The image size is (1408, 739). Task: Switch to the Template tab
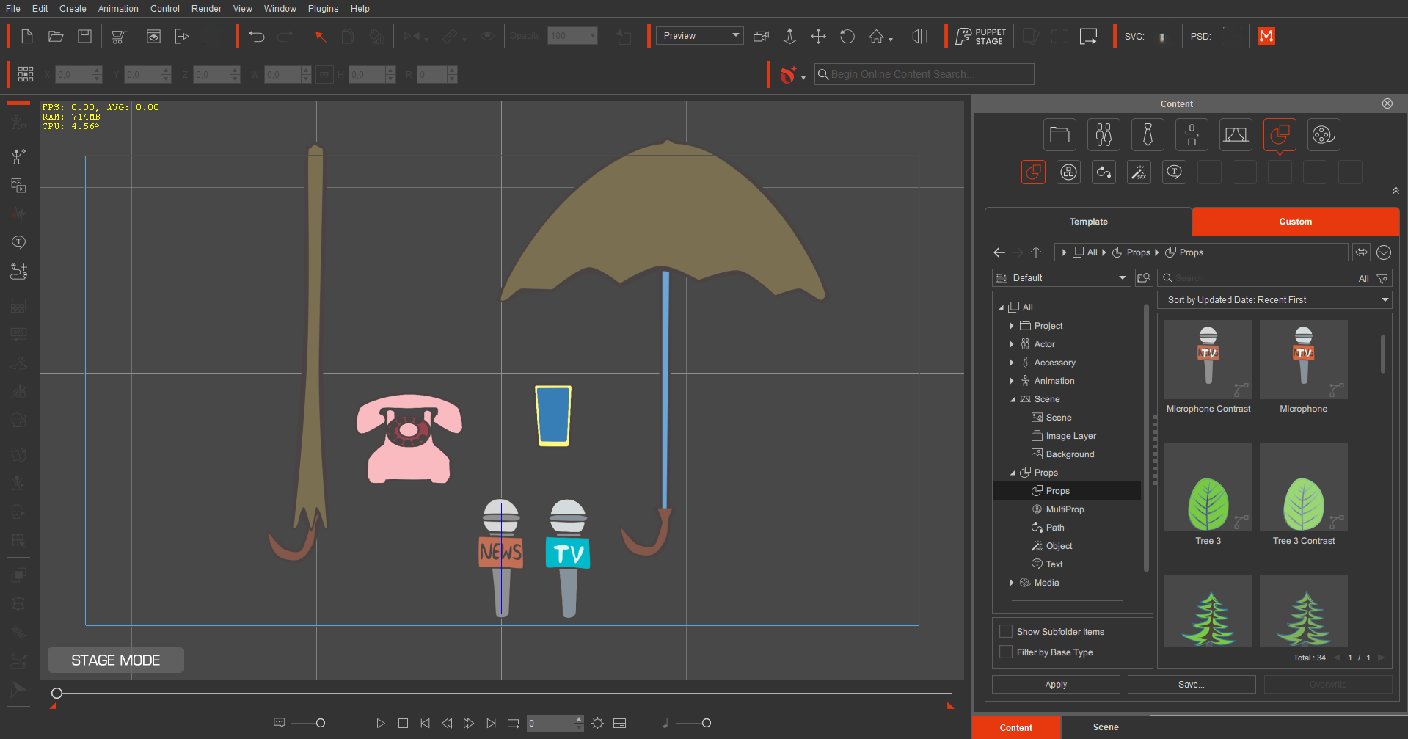click(1088, 221)
